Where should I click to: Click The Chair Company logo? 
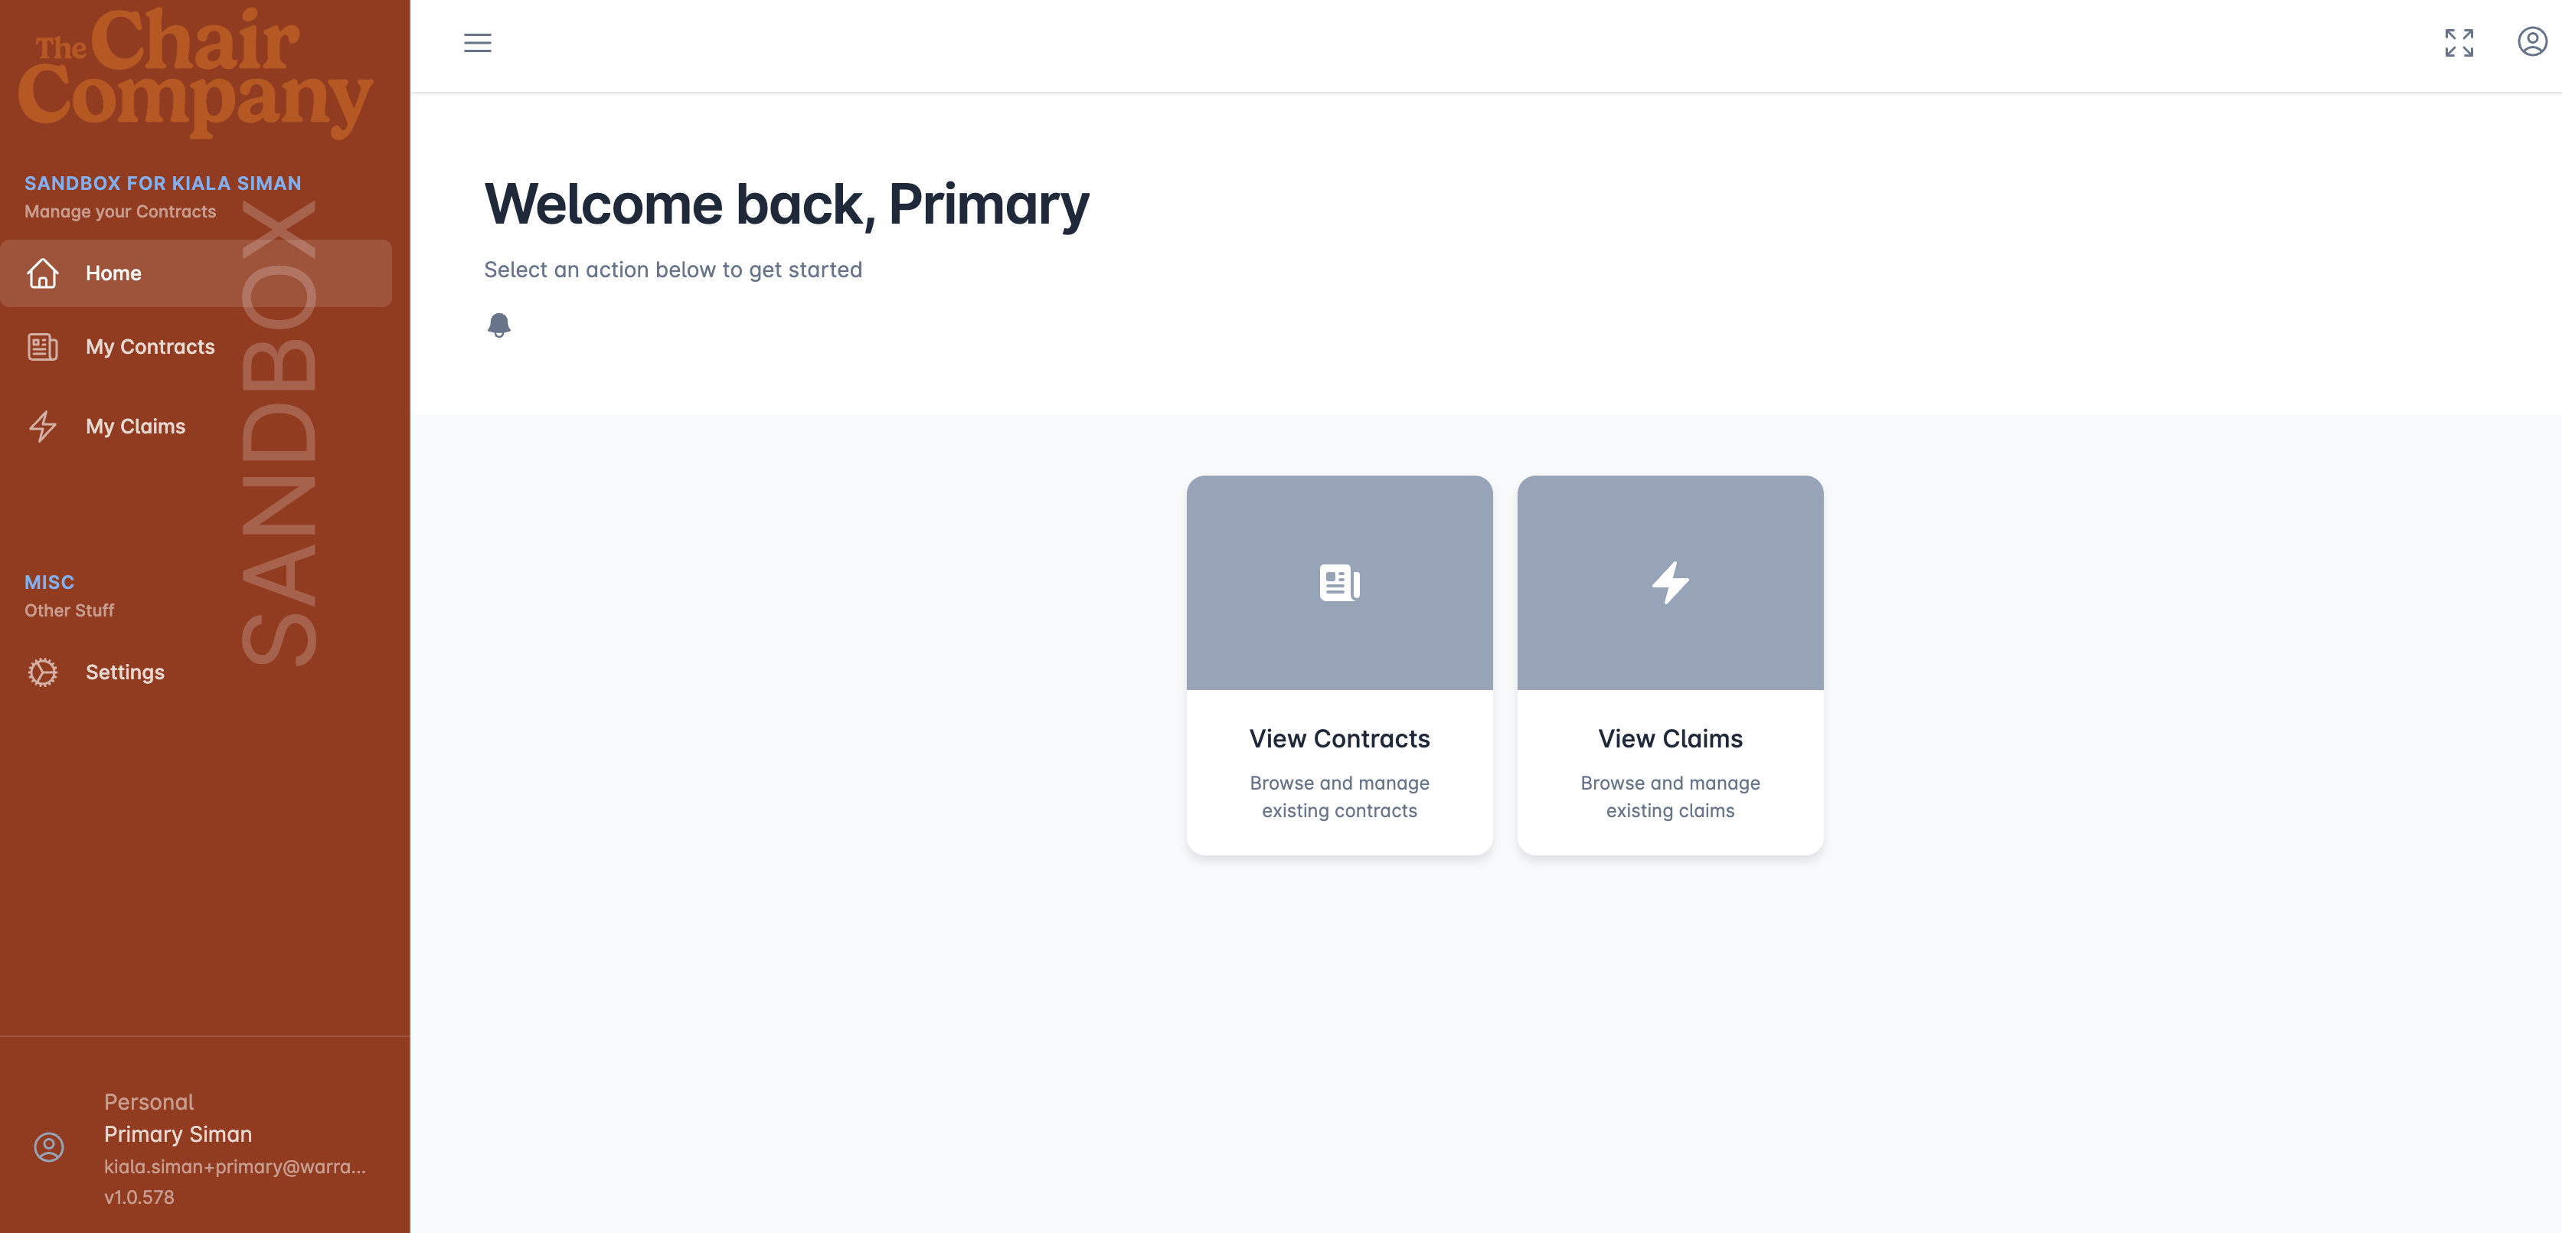click(x=195, y=72)
